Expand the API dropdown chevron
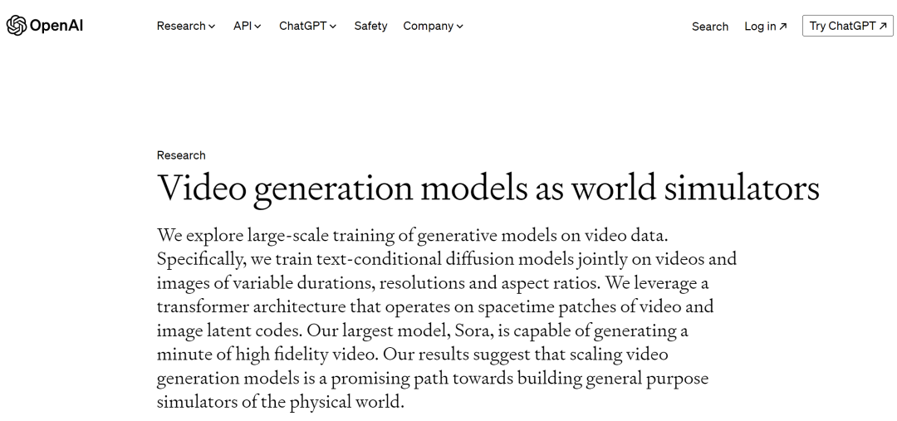 pyautogui.click(x=257, y=27)
